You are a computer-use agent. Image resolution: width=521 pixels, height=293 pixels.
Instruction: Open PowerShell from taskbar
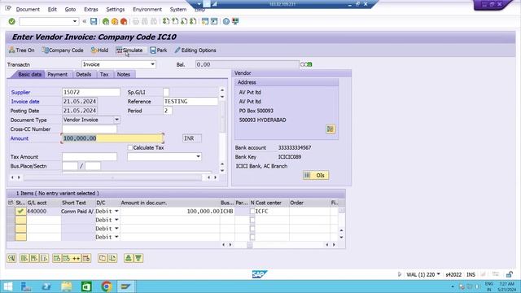46,286
